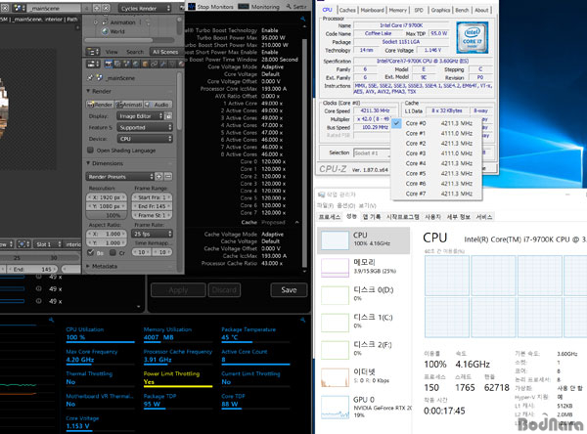Click the add new scene plus icon
This screenshot has height=434, width=587.
(x=97, y=8)
